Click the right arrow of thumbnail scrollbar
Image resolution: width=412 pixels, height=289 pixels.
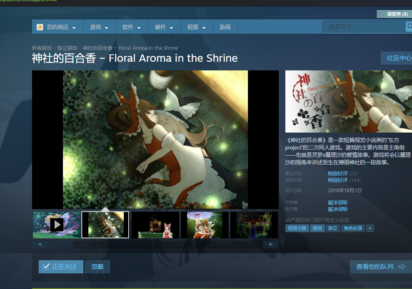coord(271,245)
